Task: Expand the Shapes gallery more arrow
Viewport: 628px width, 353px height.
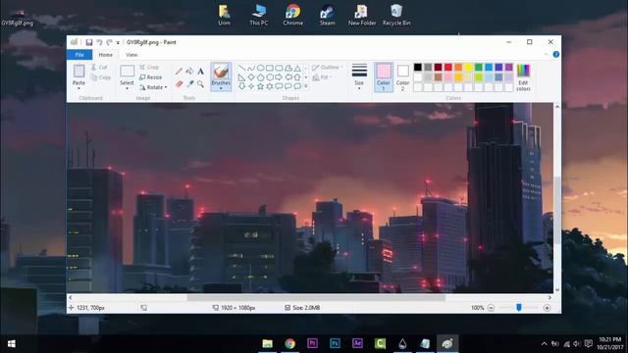Action: 306,86
